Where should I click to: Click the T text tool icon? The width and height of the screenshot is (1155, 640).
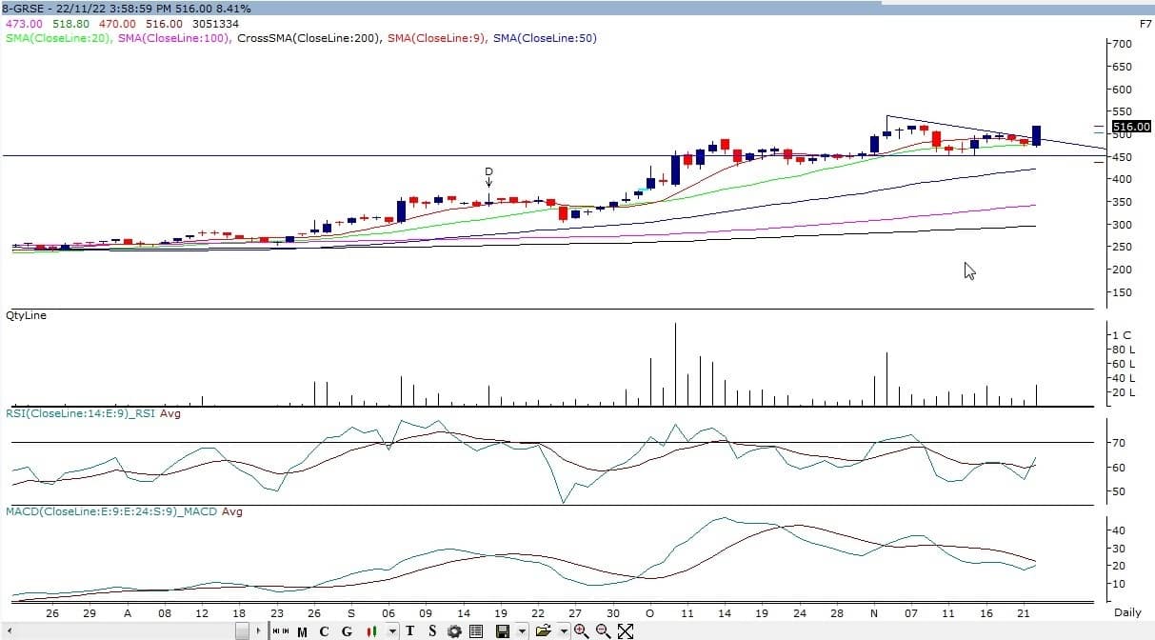click(x=410, y=630)
